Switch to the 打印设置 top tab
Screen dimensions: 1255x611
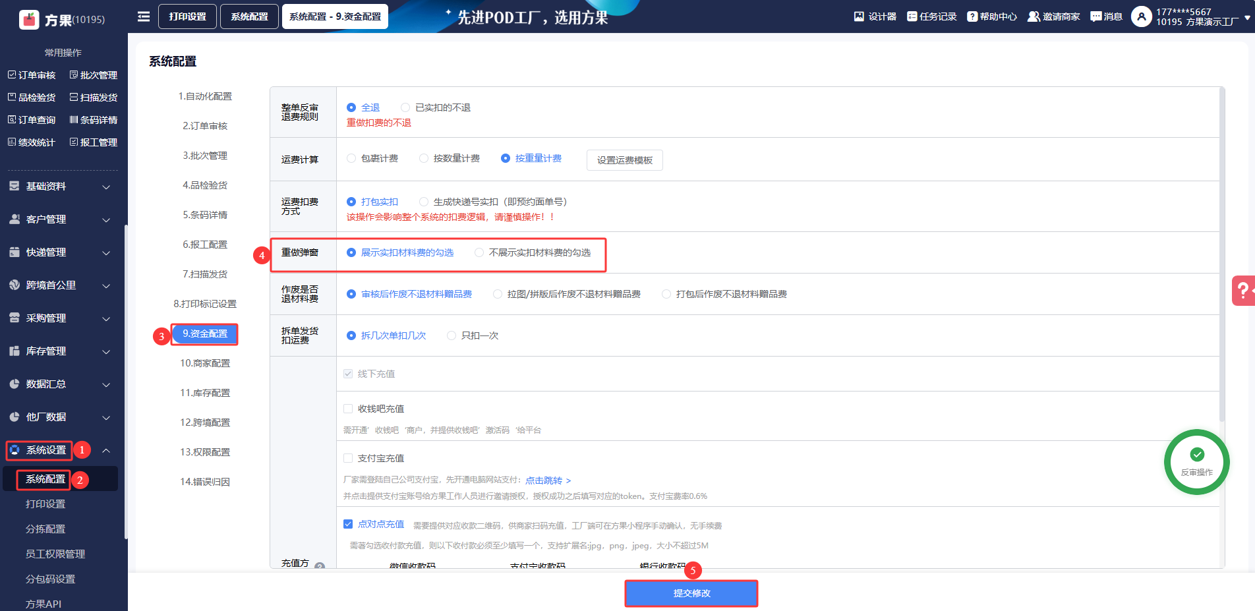point(187,16)
